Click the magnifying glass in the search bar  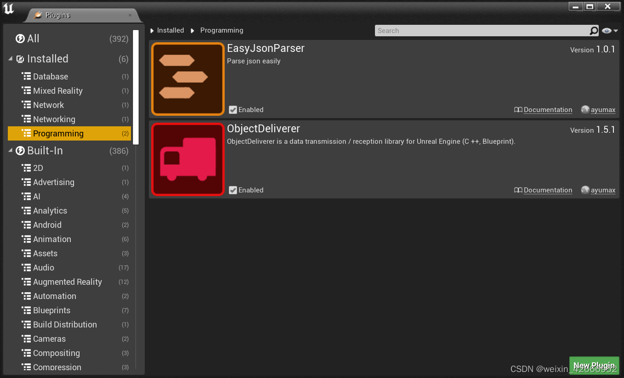(594, 30)
